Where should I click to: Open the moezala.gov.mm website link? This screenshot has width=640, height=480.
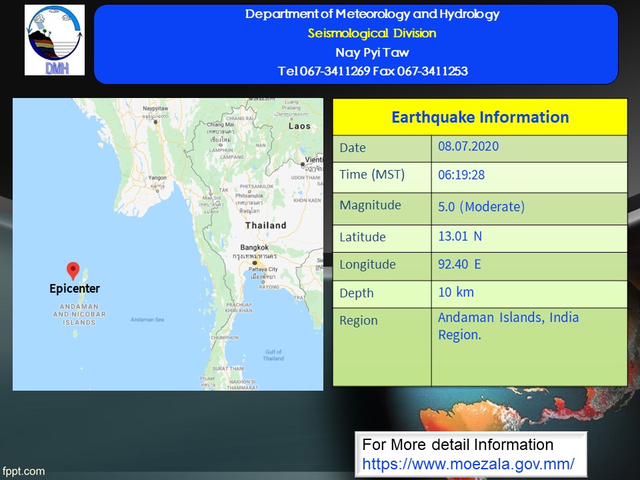pyautogui.click(x=468, y=463)
